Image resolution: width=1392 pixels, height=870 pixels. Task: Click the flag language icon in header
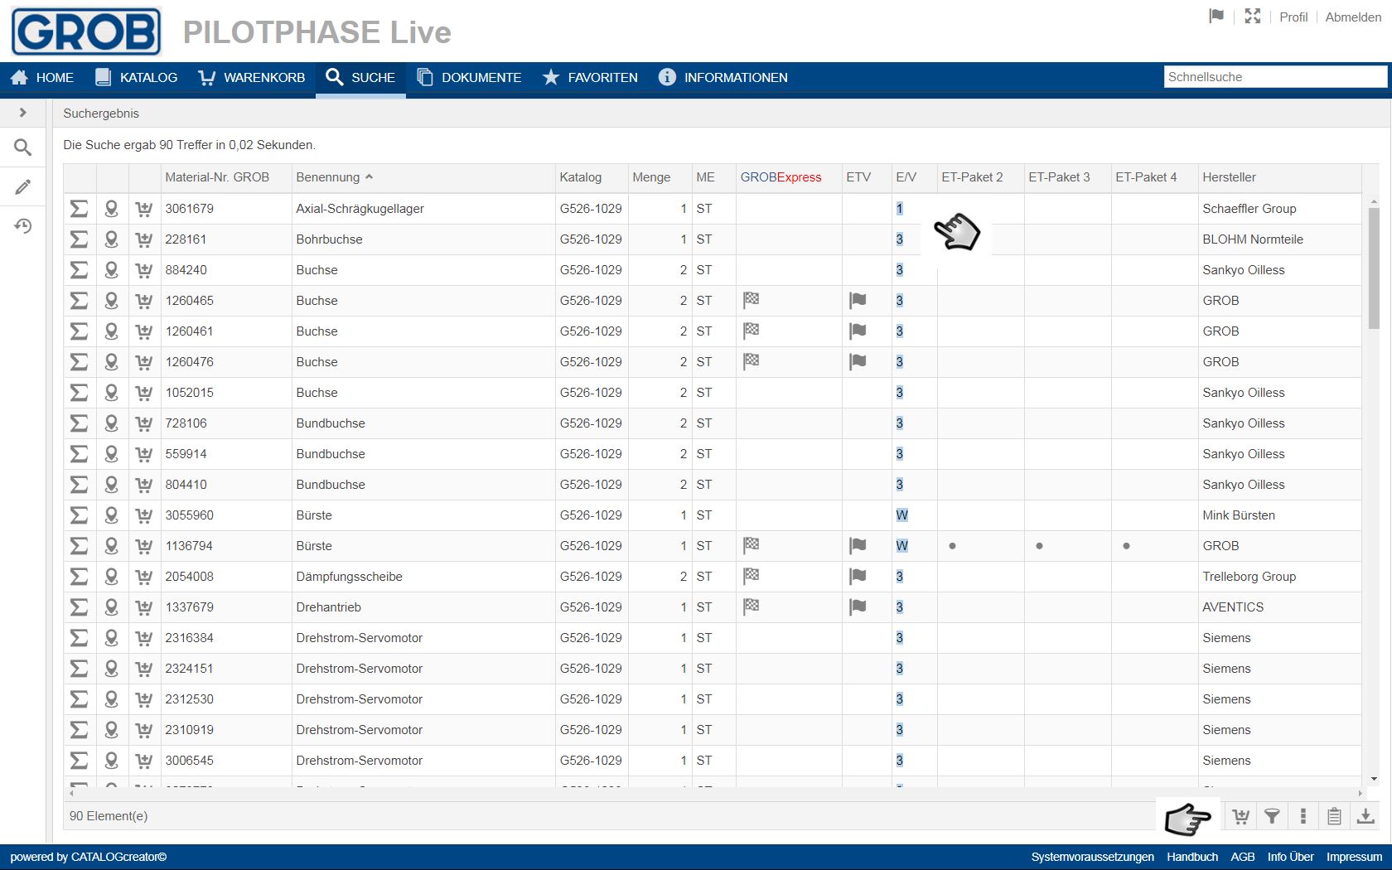click(x=1216, y=16)
